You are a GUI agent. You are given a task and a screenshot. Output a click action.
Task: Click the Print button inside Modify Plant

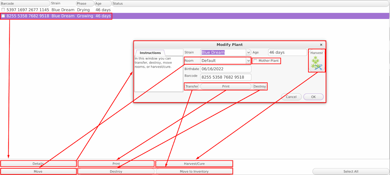[x=226, y=86]
